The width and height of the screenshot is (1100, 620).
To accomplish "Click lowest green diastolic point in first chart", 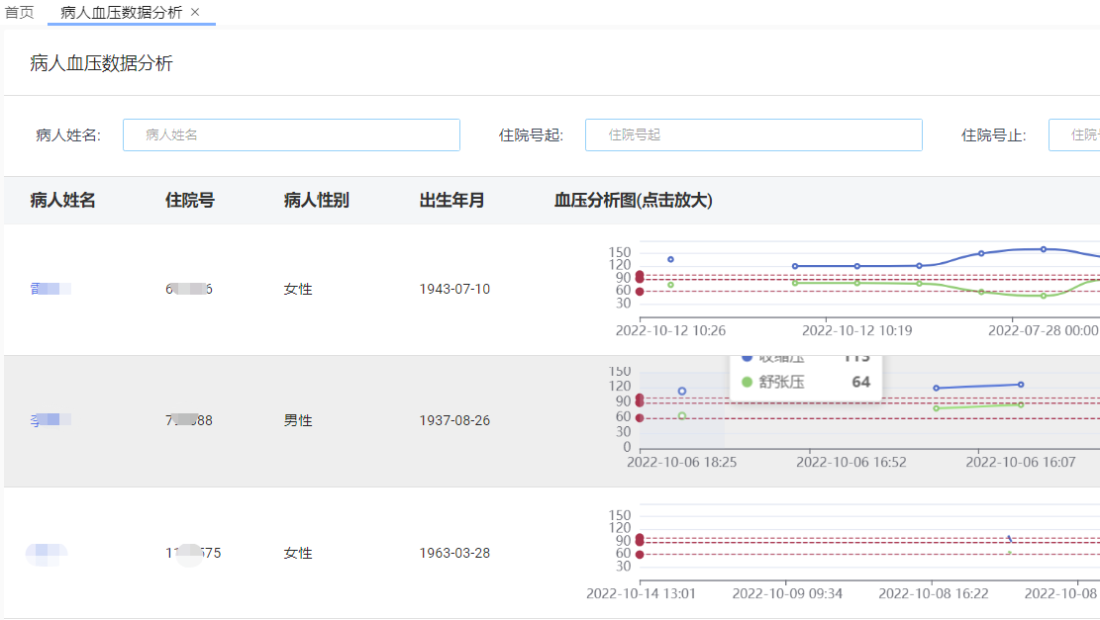I will coord(1043,296).
